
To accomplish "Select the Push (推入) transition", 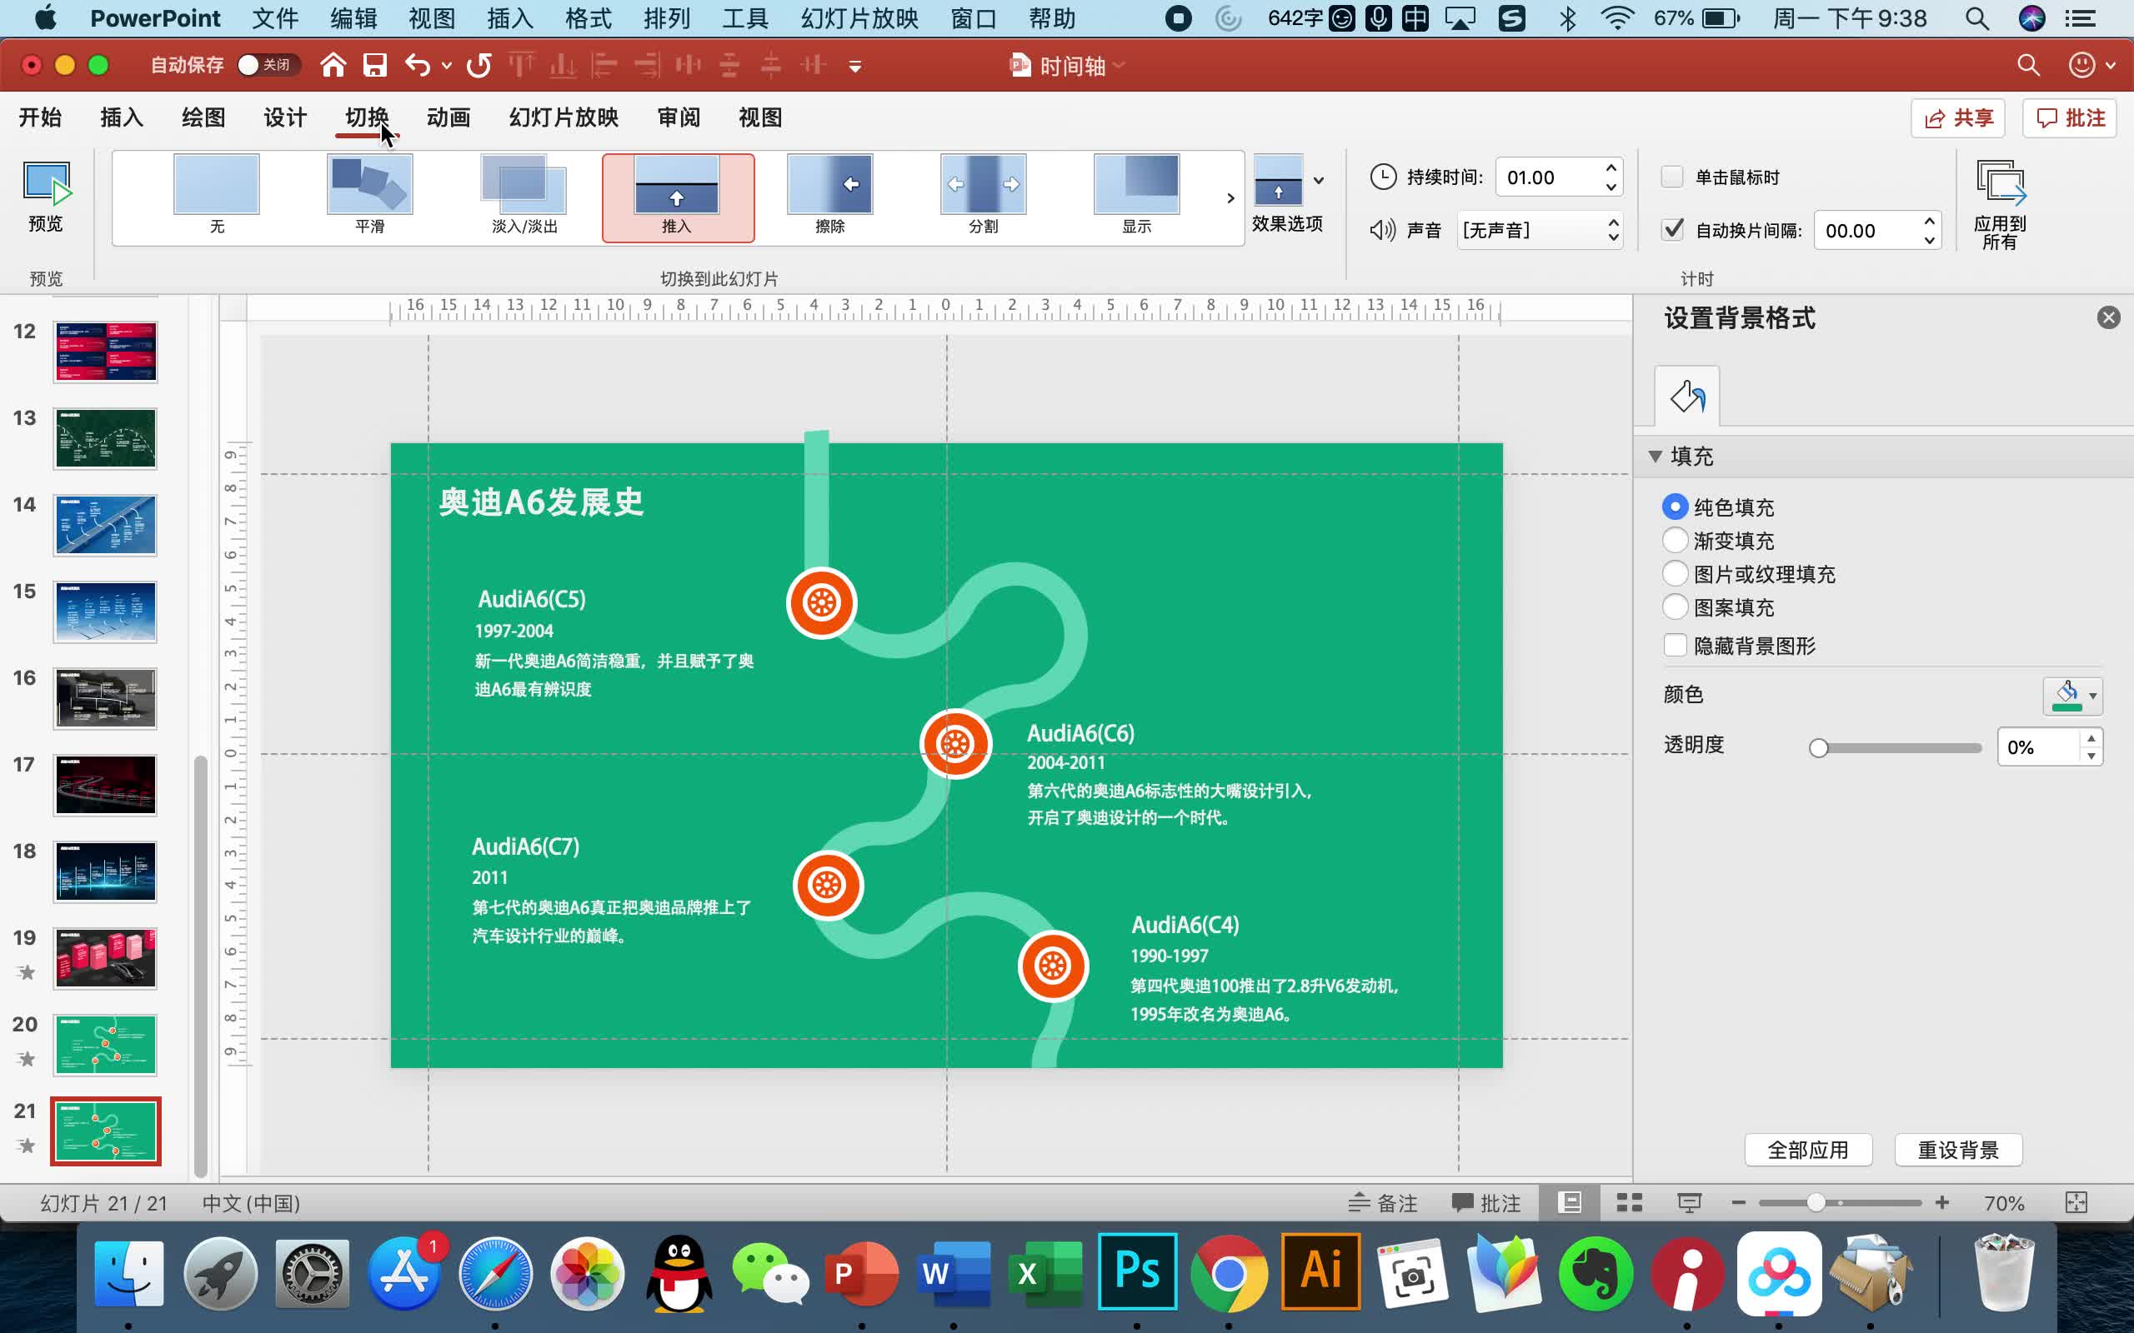I will (677, 197).
